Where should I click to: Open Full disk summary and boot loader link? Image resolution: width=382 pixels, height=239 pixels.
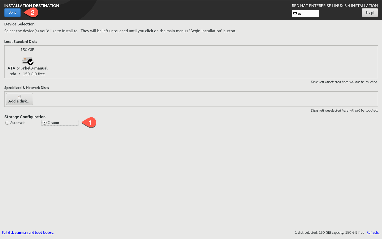coord(28,232)
